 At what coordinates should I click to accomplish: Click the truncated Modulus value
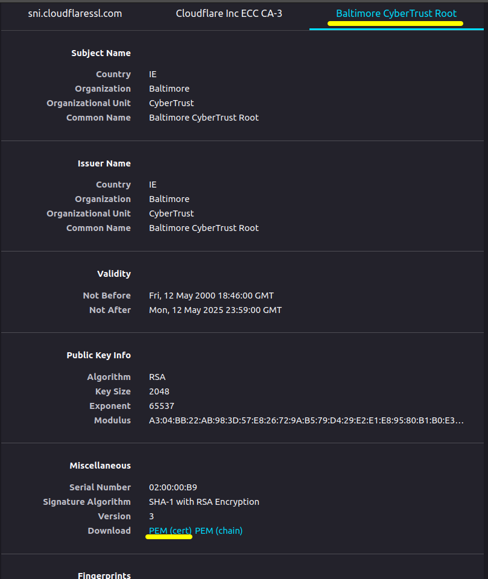pyautogui.click(x=306, y=420)
